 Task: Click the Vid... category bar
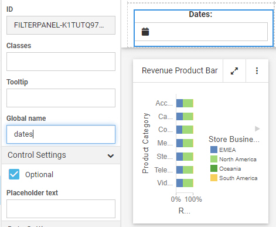click(x=185, y=183)
